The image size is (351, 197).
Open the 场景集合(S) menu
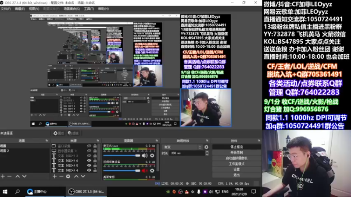(x=72, y=9)
